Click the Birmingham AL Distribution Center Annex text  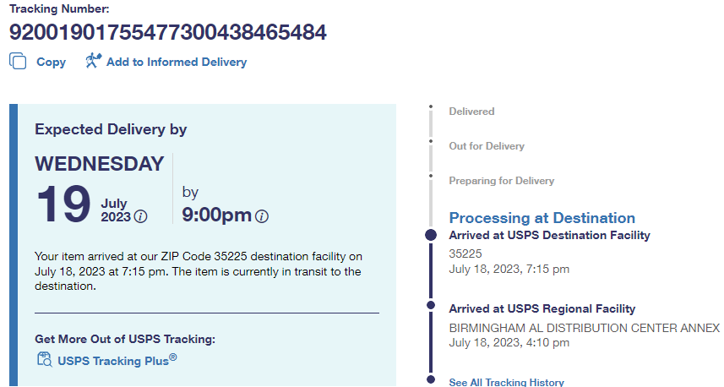point(584,328)
